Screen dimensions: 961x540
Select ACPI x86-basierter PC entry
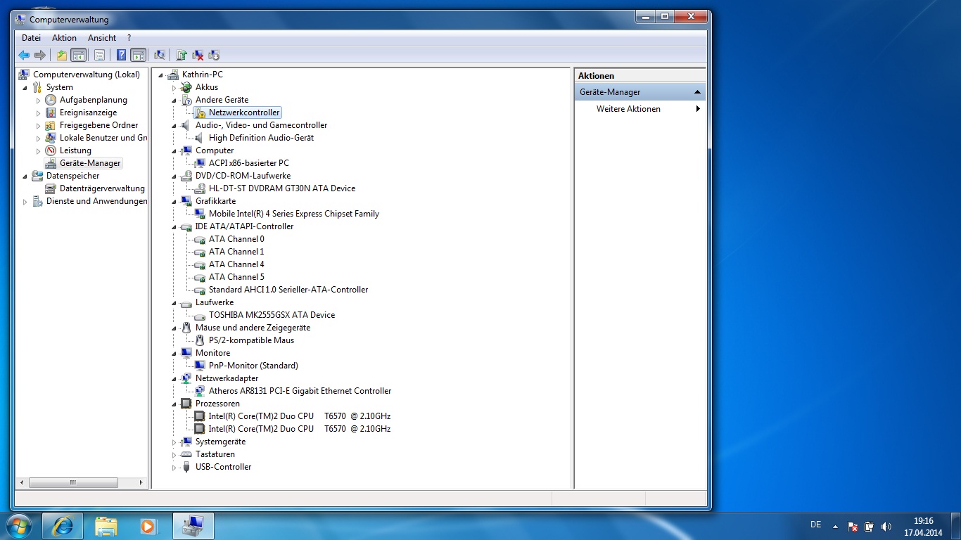pyautogui.click(x=248, y=163)
